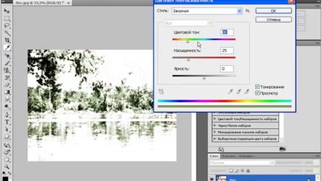Click the foreground color swatch
The image size is (322, 181).
pyautogui.click(x=5, y=179)
